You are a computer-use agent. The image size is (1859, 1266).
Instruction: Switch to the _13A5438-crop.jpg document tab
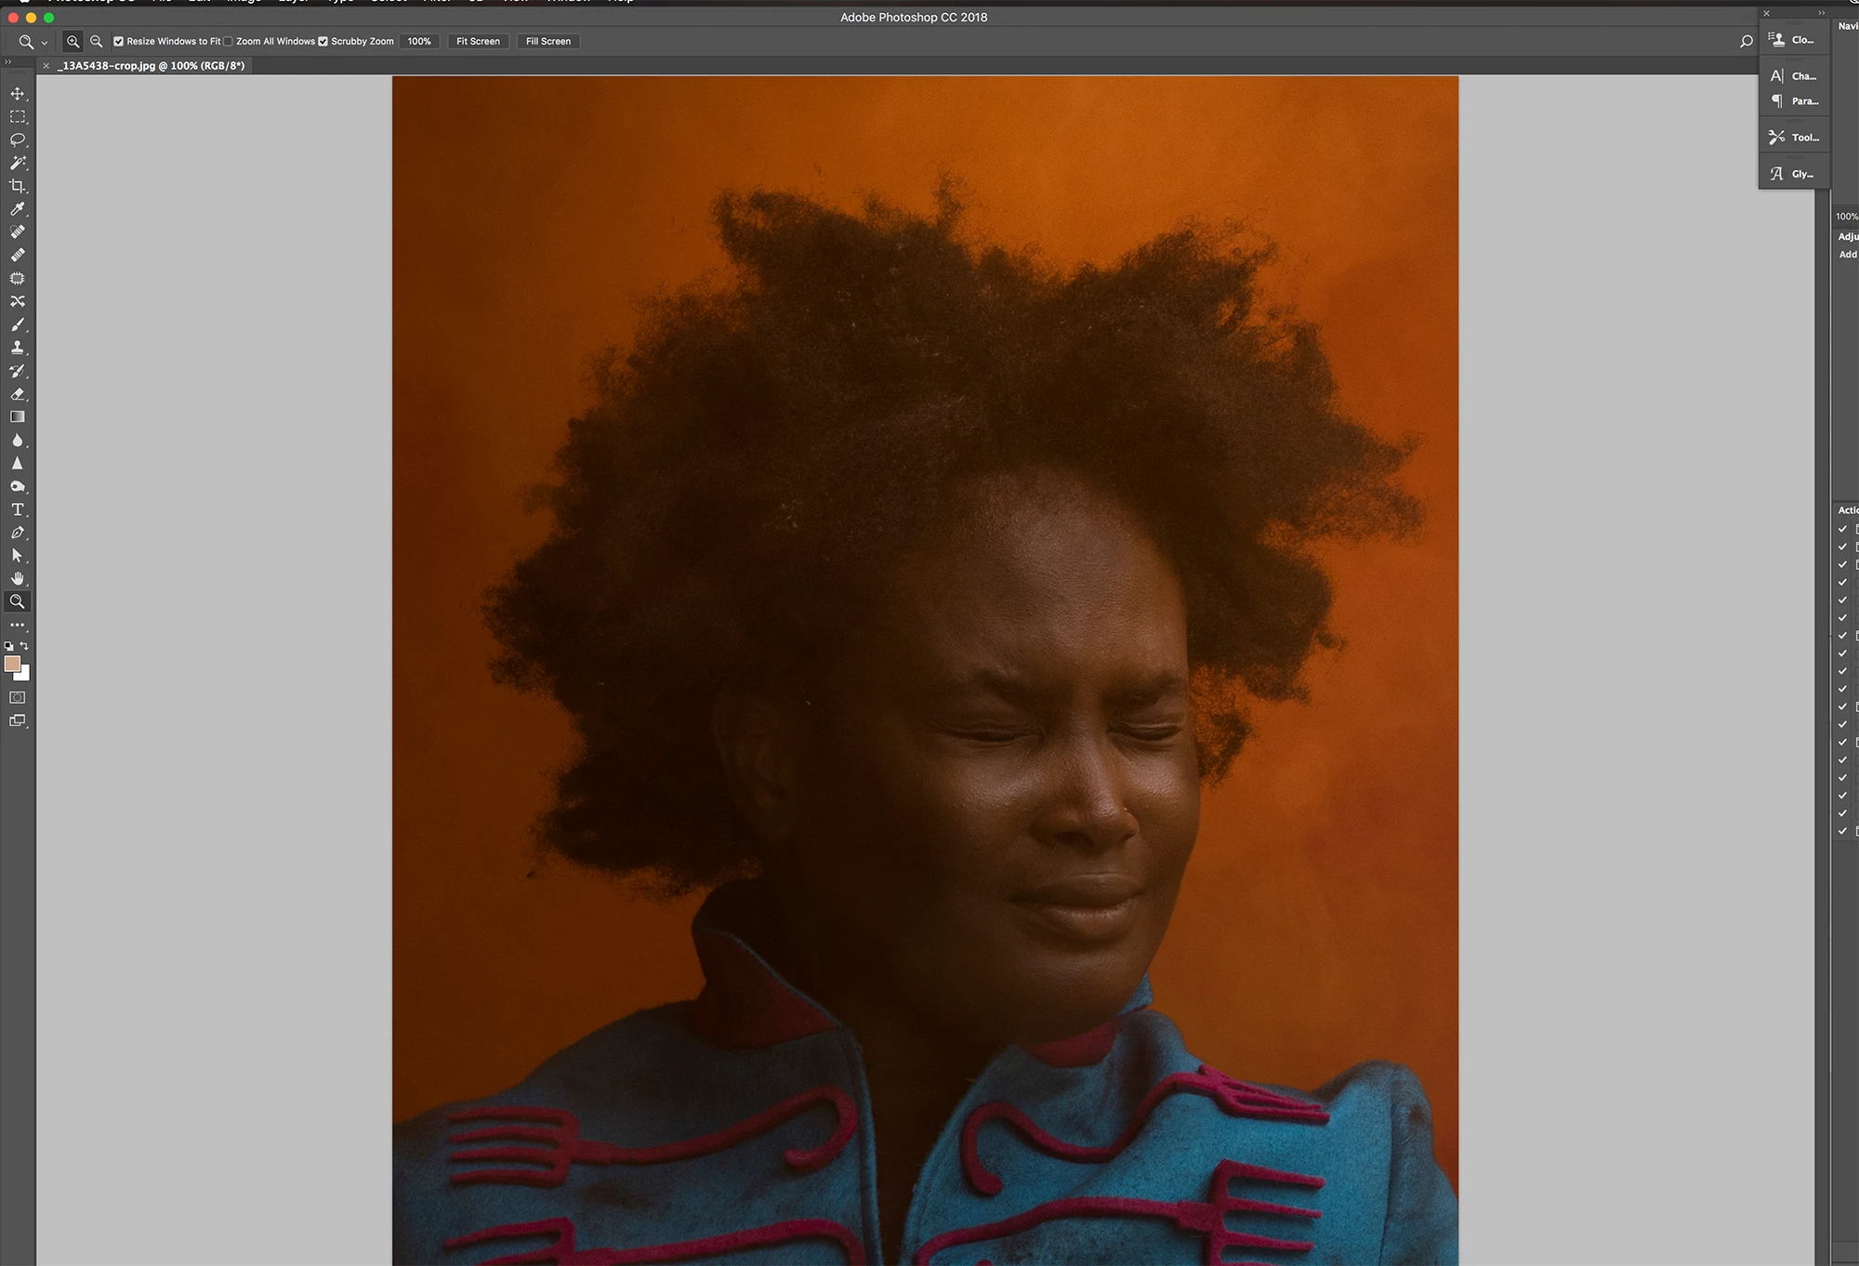pyautogui.click(x=152, y=66)
